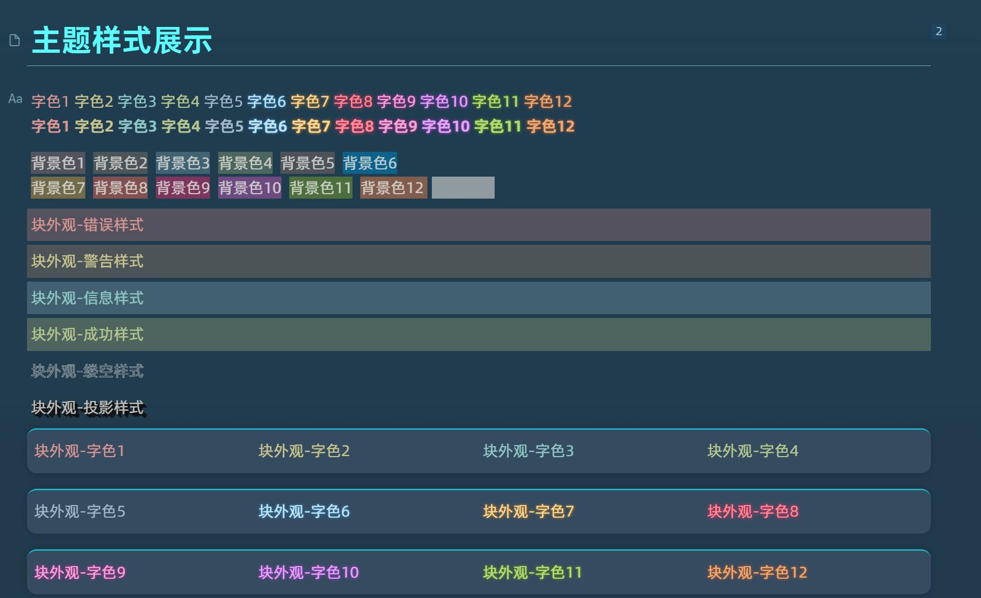Click the 字色1 colored text sample
Screen dimensions: 981x598
coord(49,101)
